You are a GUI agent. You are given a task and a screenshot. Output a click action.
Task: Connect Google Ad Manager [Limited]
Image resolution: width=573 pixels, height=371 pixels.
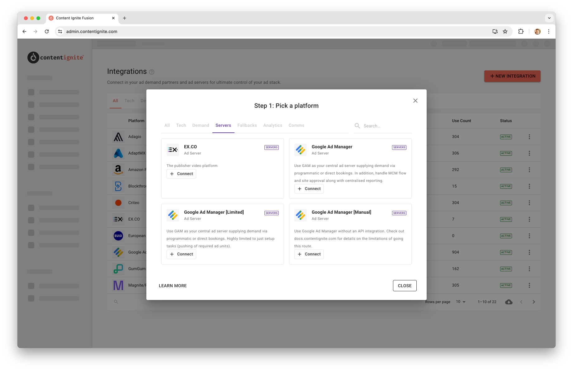182,254
